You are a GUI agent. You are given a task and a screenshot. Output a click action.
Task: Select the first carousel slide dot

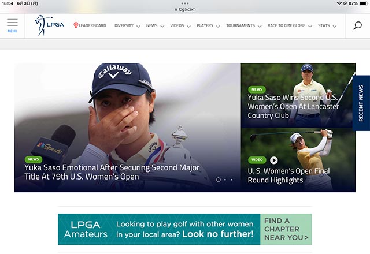click(x=219, y=180)
